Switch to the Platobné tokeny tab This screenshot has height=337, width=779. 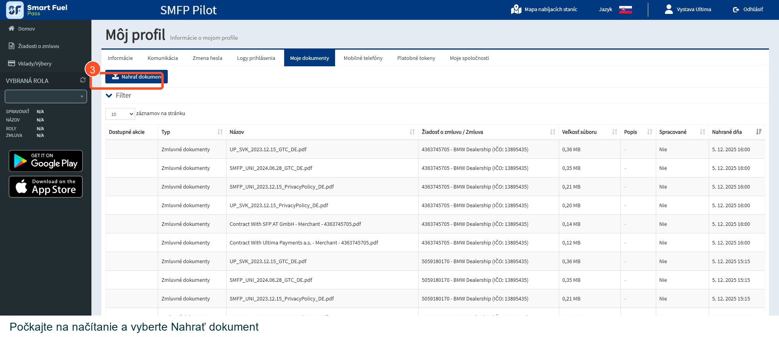click(x=416, y=58)
